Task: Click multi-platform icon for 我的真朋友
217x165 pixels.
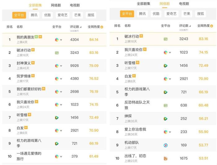Action: (56, 40)
